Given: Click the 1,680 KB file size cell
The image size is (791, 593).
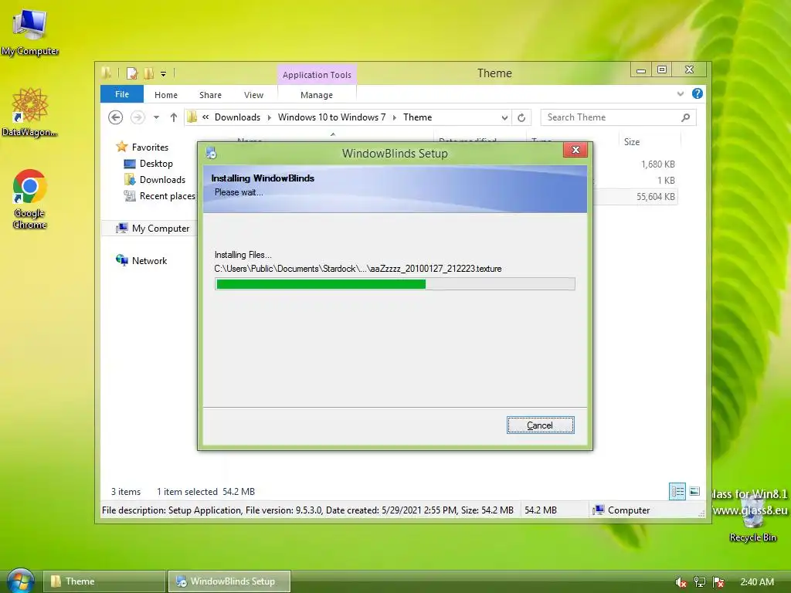Looking at the screenshot, I should click(658, 164).
